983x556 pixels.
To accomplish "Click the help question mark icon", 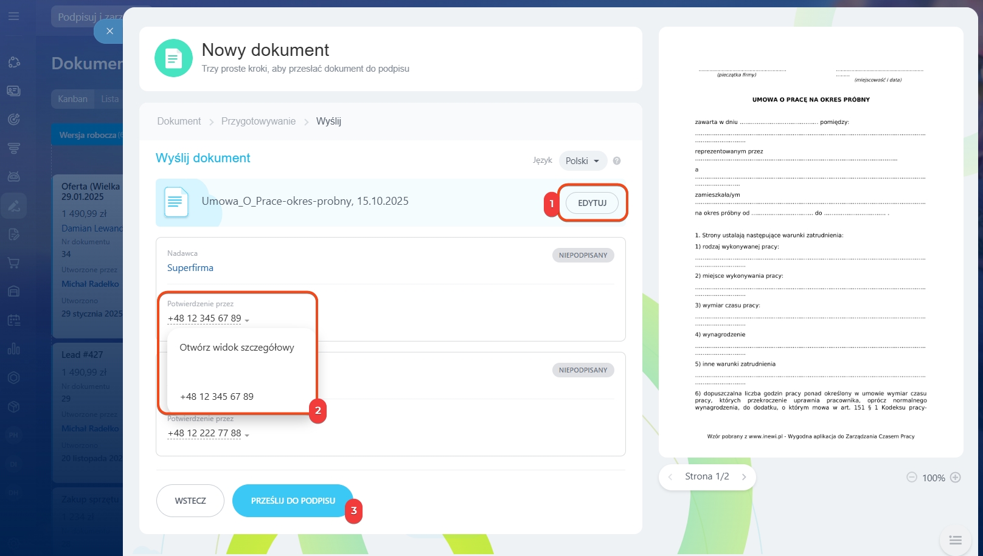I will click(617, 161).
